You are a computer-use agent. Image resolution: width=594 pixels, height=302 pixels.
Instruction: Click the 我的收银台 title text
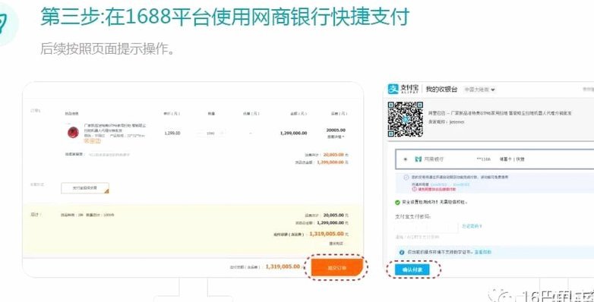coord(441,90)
